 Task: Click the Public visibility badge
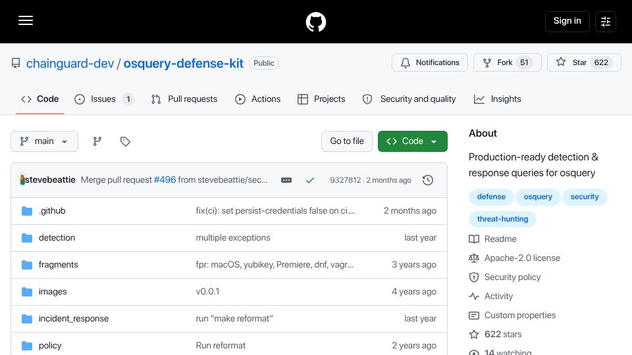click(264, 63)
